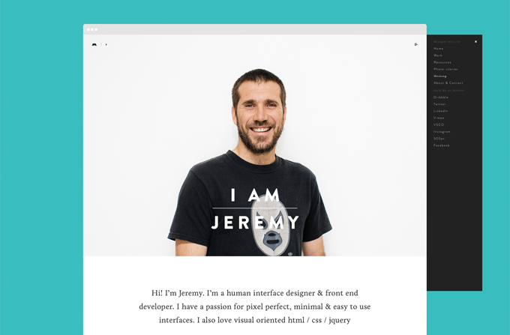Image resolution: width=510 pixels, height=335 pixels.
Task: Open Photo-stories from the sidebar
Action: (x=445, y=69)
